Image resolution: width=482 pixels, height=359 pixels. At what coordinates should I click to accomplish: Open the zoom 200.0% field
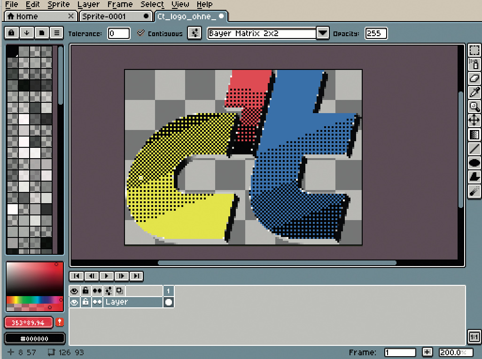(x=456, y=352)
